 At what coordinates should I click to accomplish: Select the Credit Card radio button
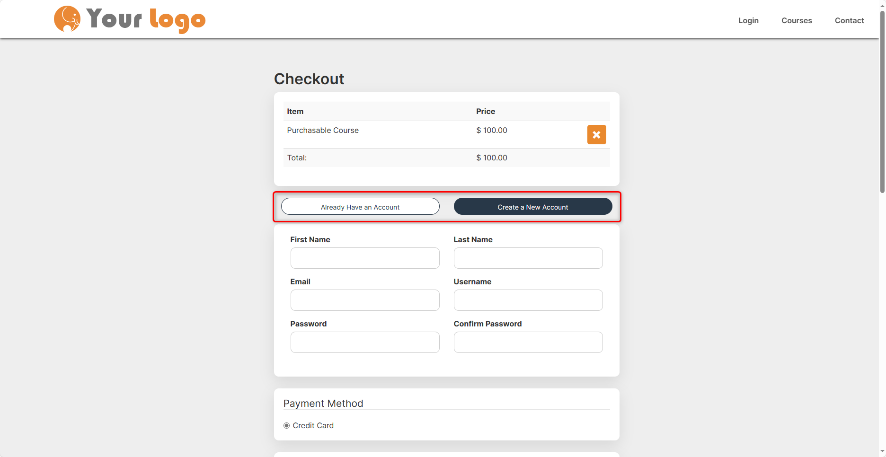(286, 426)
